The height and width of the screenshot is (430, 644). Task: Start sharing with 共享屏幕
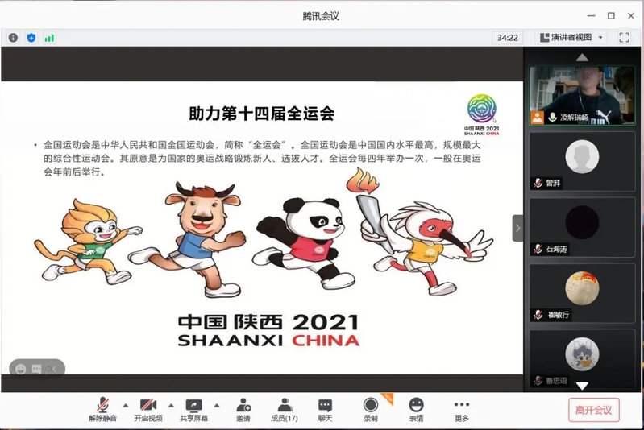click(x=194, y=410)
